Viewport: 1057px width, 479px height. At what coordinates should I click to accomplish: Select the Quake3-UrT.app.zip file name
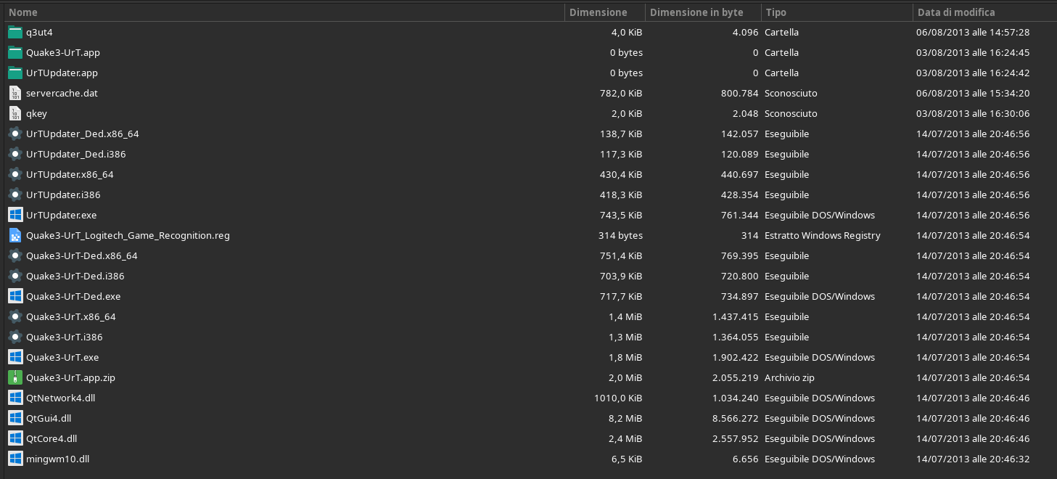(70, 377)
